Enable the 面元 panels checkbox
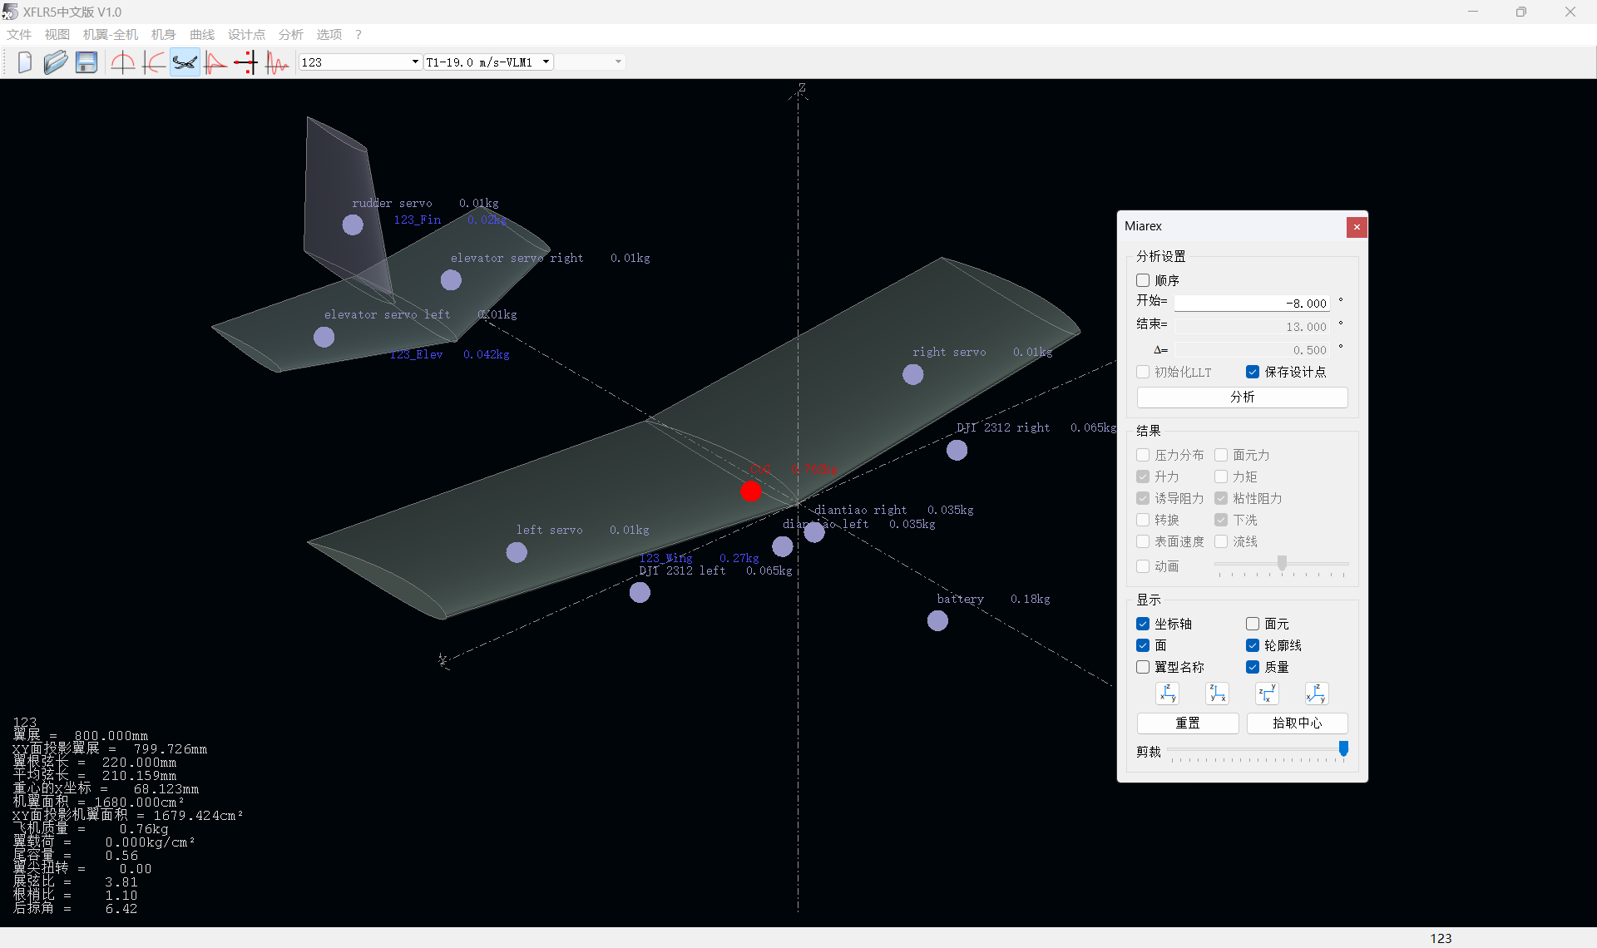 1253,624
